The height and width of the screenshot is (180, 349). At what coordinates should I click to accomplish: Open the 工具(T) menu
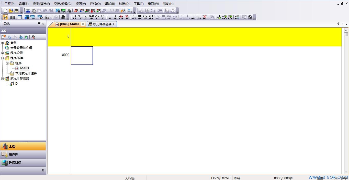[x=139, y=4]
